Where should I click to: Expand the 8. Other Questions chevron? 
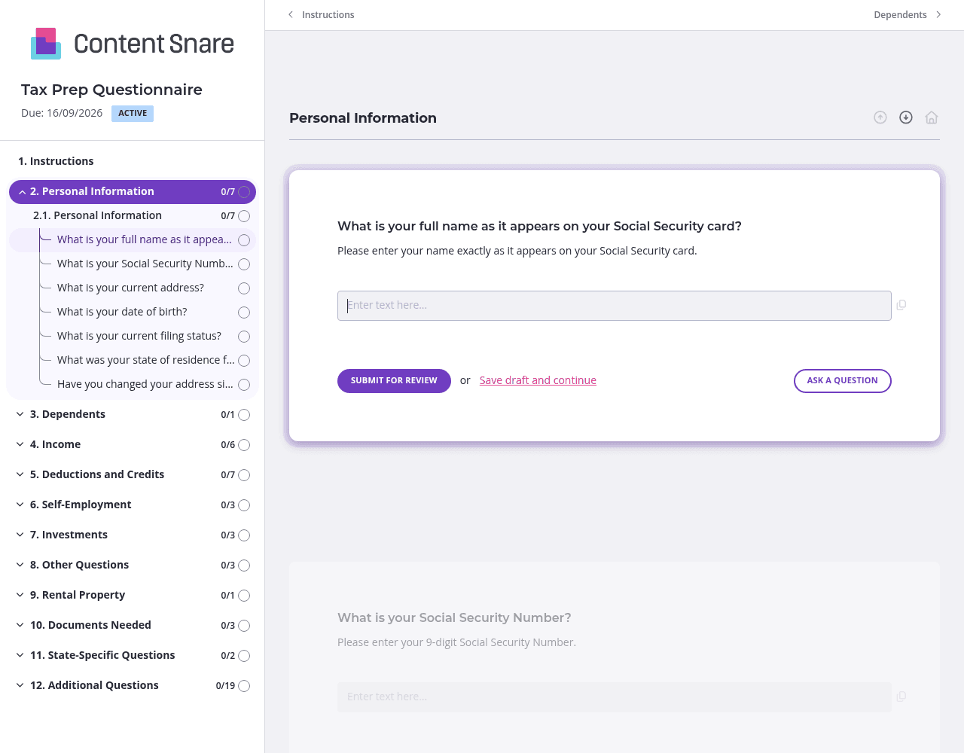pos(20,565)
